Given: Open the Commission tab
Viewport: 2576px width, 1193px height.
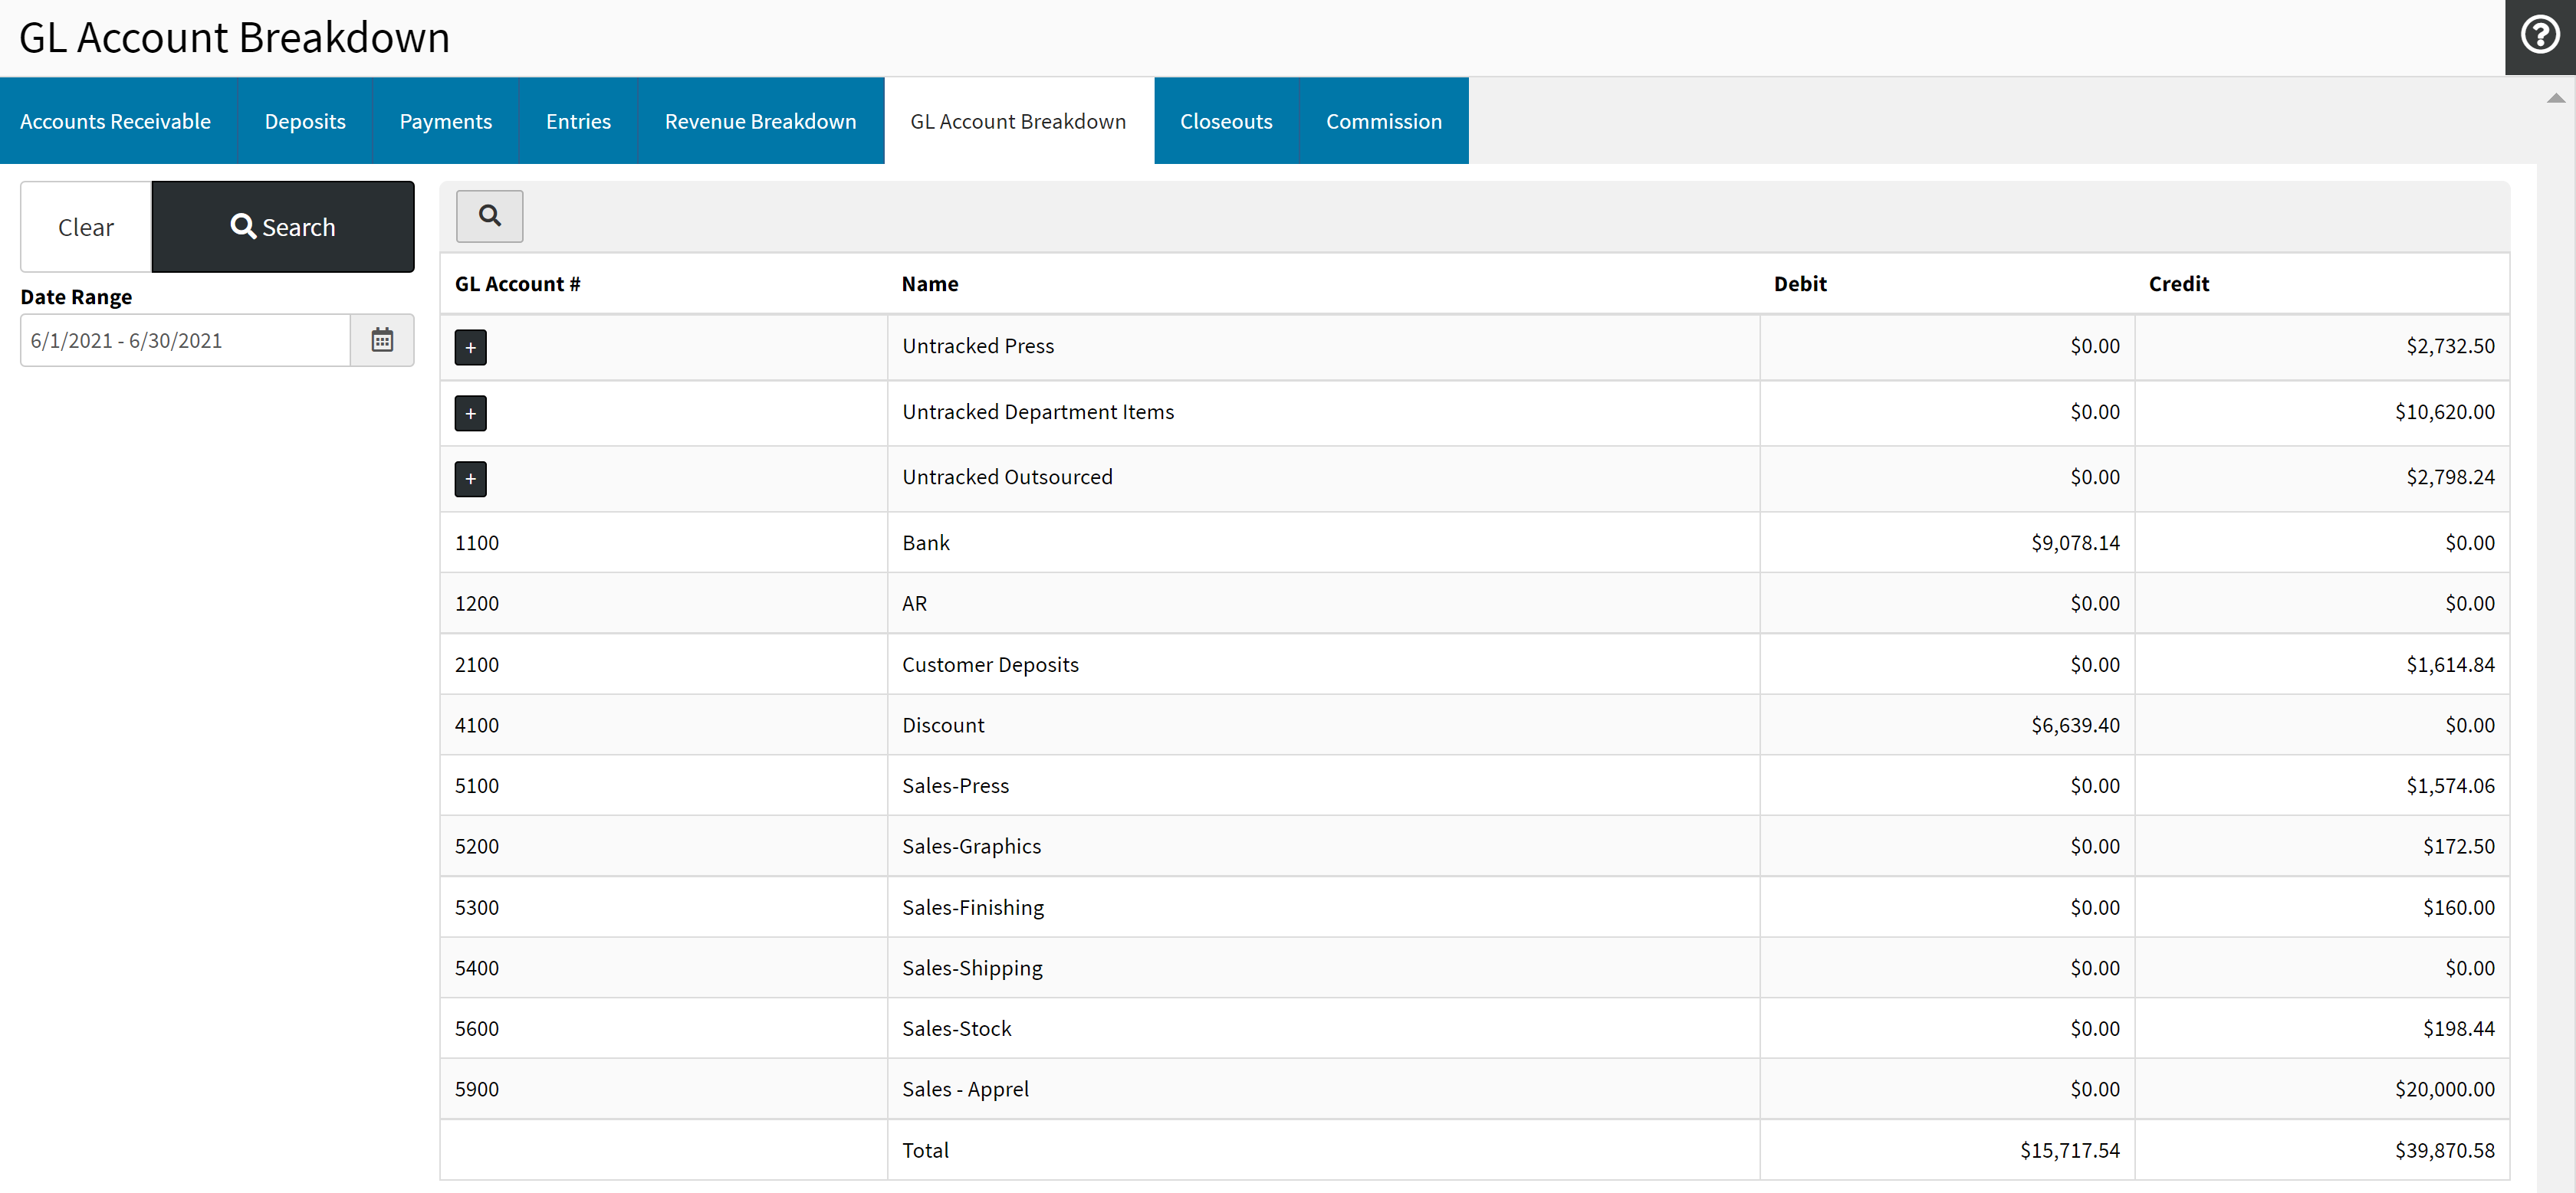Looking at the screenshot, I should pos(1383,121).
